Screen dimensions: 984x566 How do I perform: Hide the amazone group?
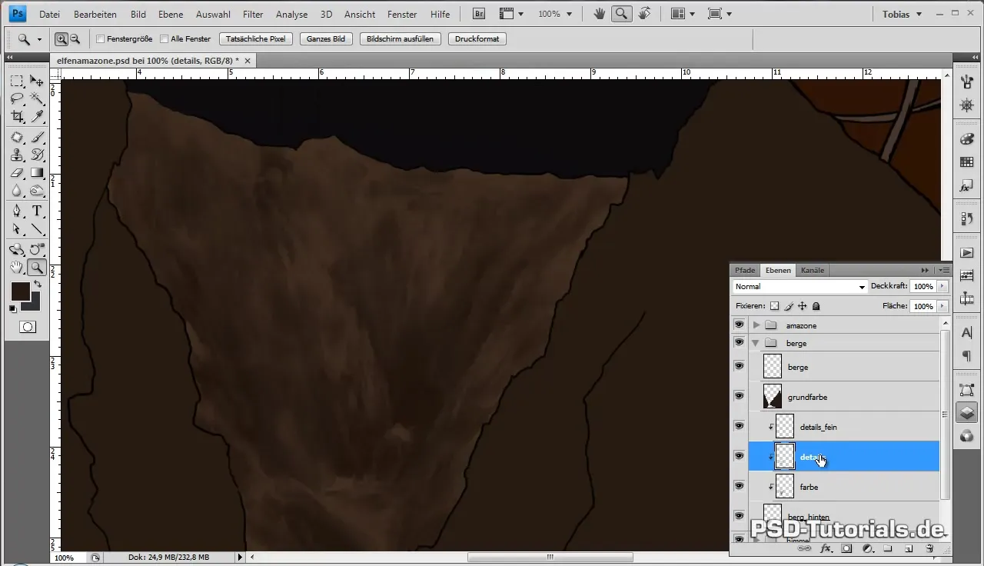point(739,325)
